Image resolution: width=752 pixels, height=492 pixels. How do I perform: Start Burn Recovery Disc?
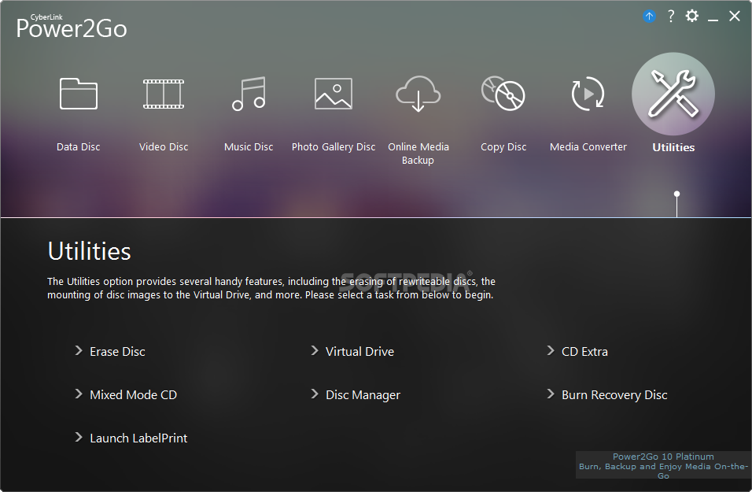pos(614,395)
